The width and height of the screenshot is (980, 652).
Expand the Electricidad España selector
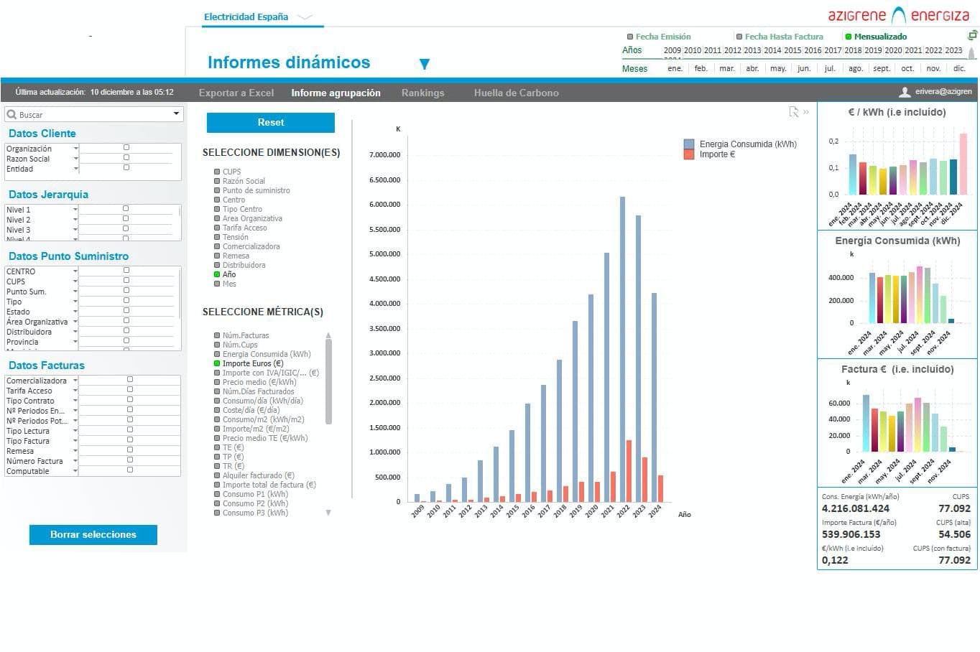coord(305,17)
